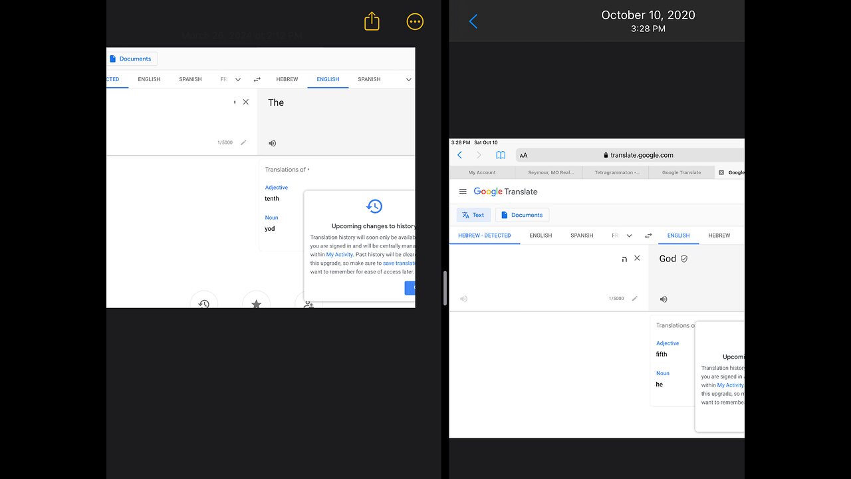Go back using the blue chevron by the date
Viewport: 851px width, 479px height.
coord(473,21)
